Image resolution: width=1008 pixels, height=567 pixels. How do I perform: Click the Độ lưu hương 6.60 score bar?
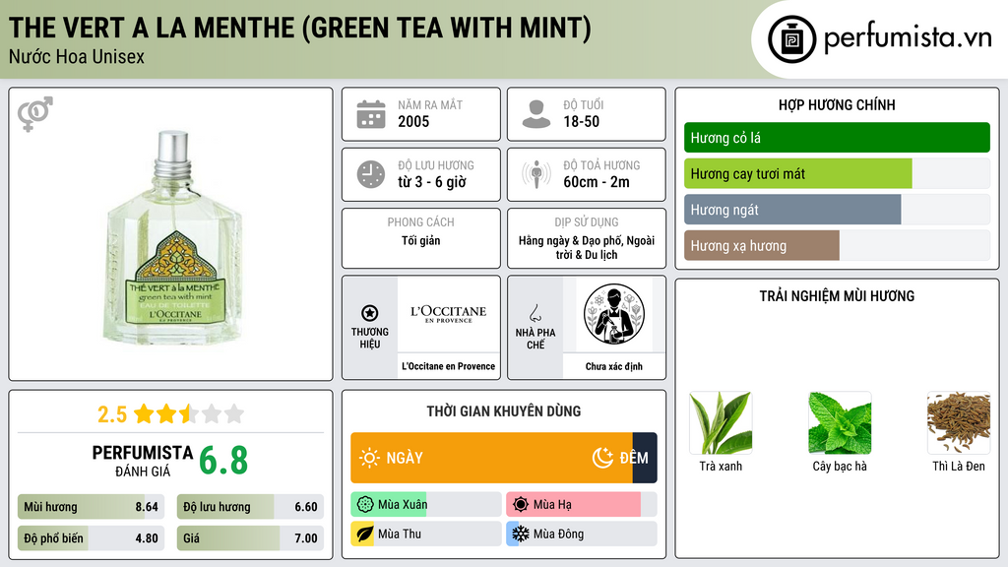coord(250,507)
